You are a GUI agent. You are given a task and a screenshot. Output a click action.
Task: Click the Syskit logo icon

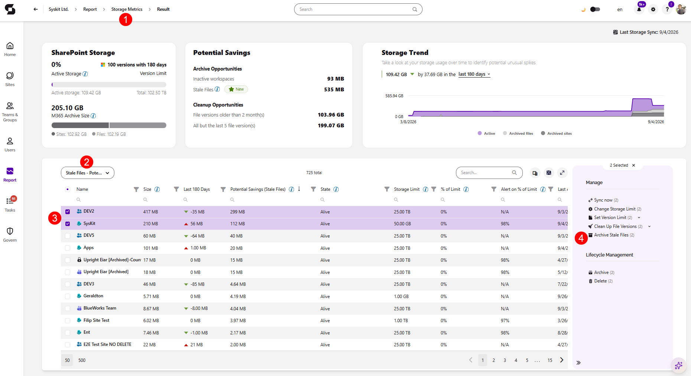(10, 9)
